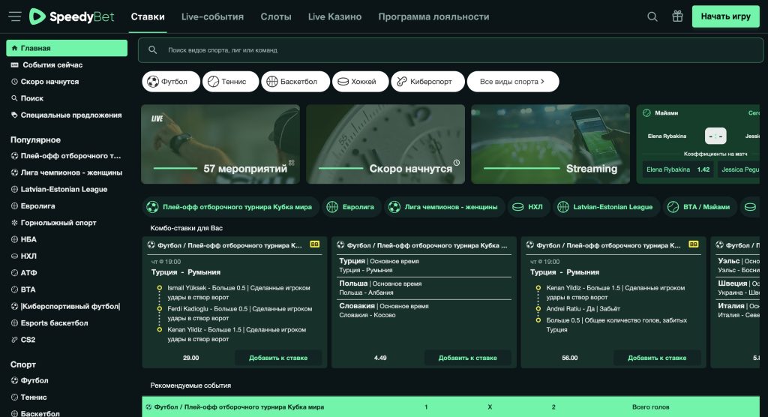768x417 pixels.
Task: Choose the Баскетбол sport chip
Action: pyautogui.click(x=295, y=81)
